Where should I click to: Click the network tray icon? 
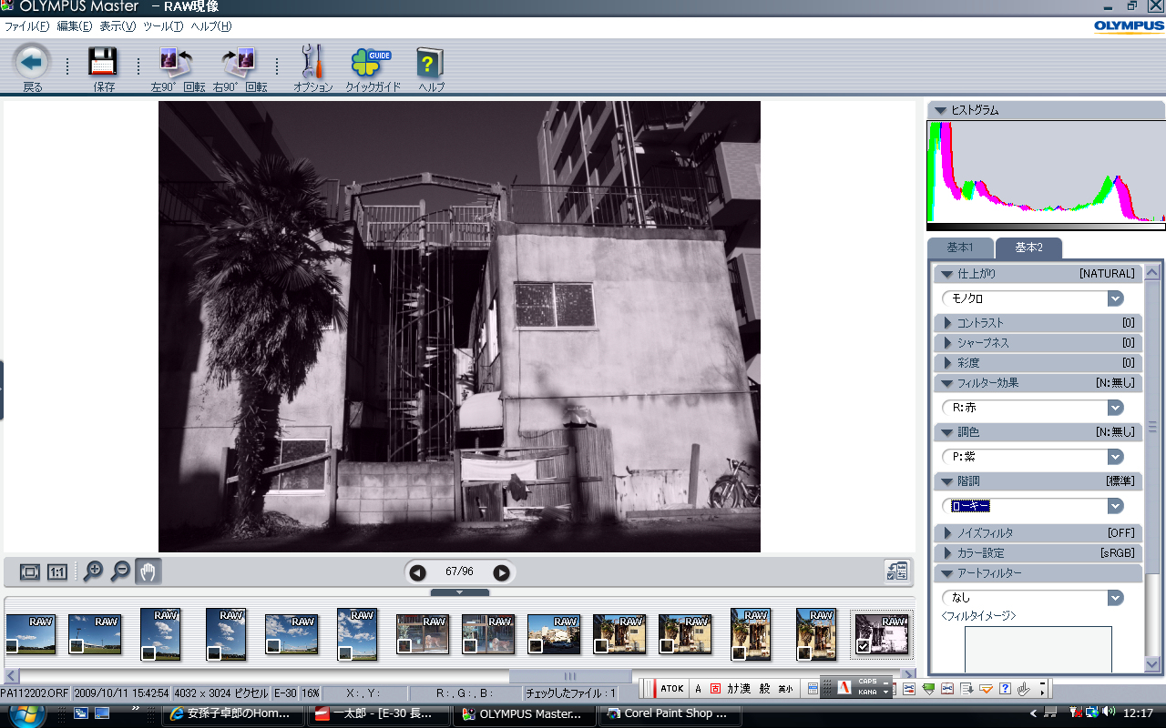click(x=1091, y=713)
